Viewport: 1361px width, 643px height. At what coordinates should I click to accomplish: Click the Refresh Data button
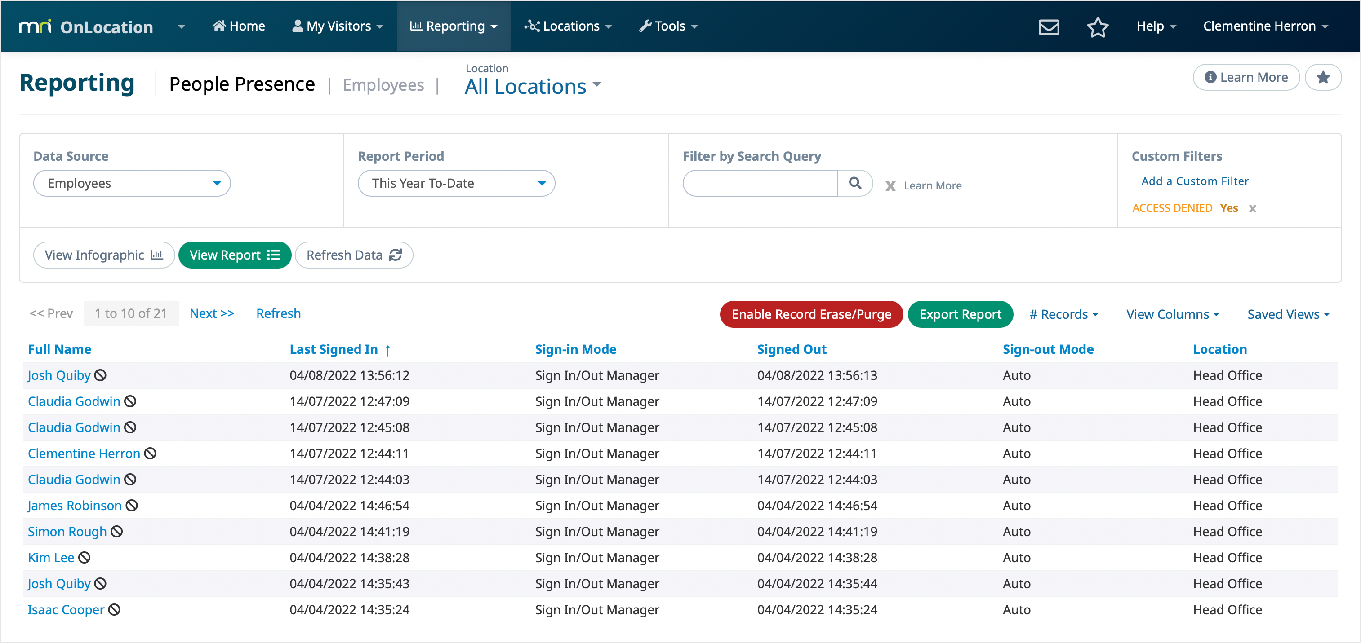[354, 255]
